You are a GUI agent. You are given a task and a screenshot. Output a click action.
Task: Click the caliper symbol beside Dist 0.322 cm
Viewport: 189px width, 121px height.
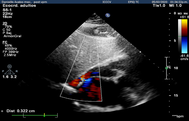[x=2, y=111]
